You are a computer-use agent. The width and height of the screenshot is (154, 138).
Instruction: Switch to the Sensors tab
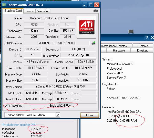(29, 11)
